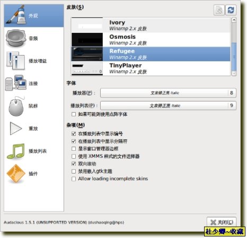This screenshot has height=238, width=247.
Task: Switch to 重放 settings label
Action: coord(33,129)
